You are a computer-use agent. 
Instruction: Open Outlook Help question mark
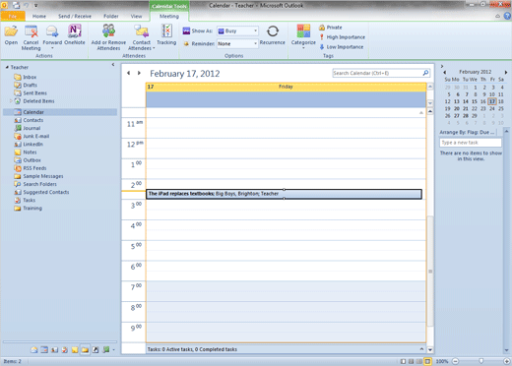pyautogui.click(x=507, y=16)
